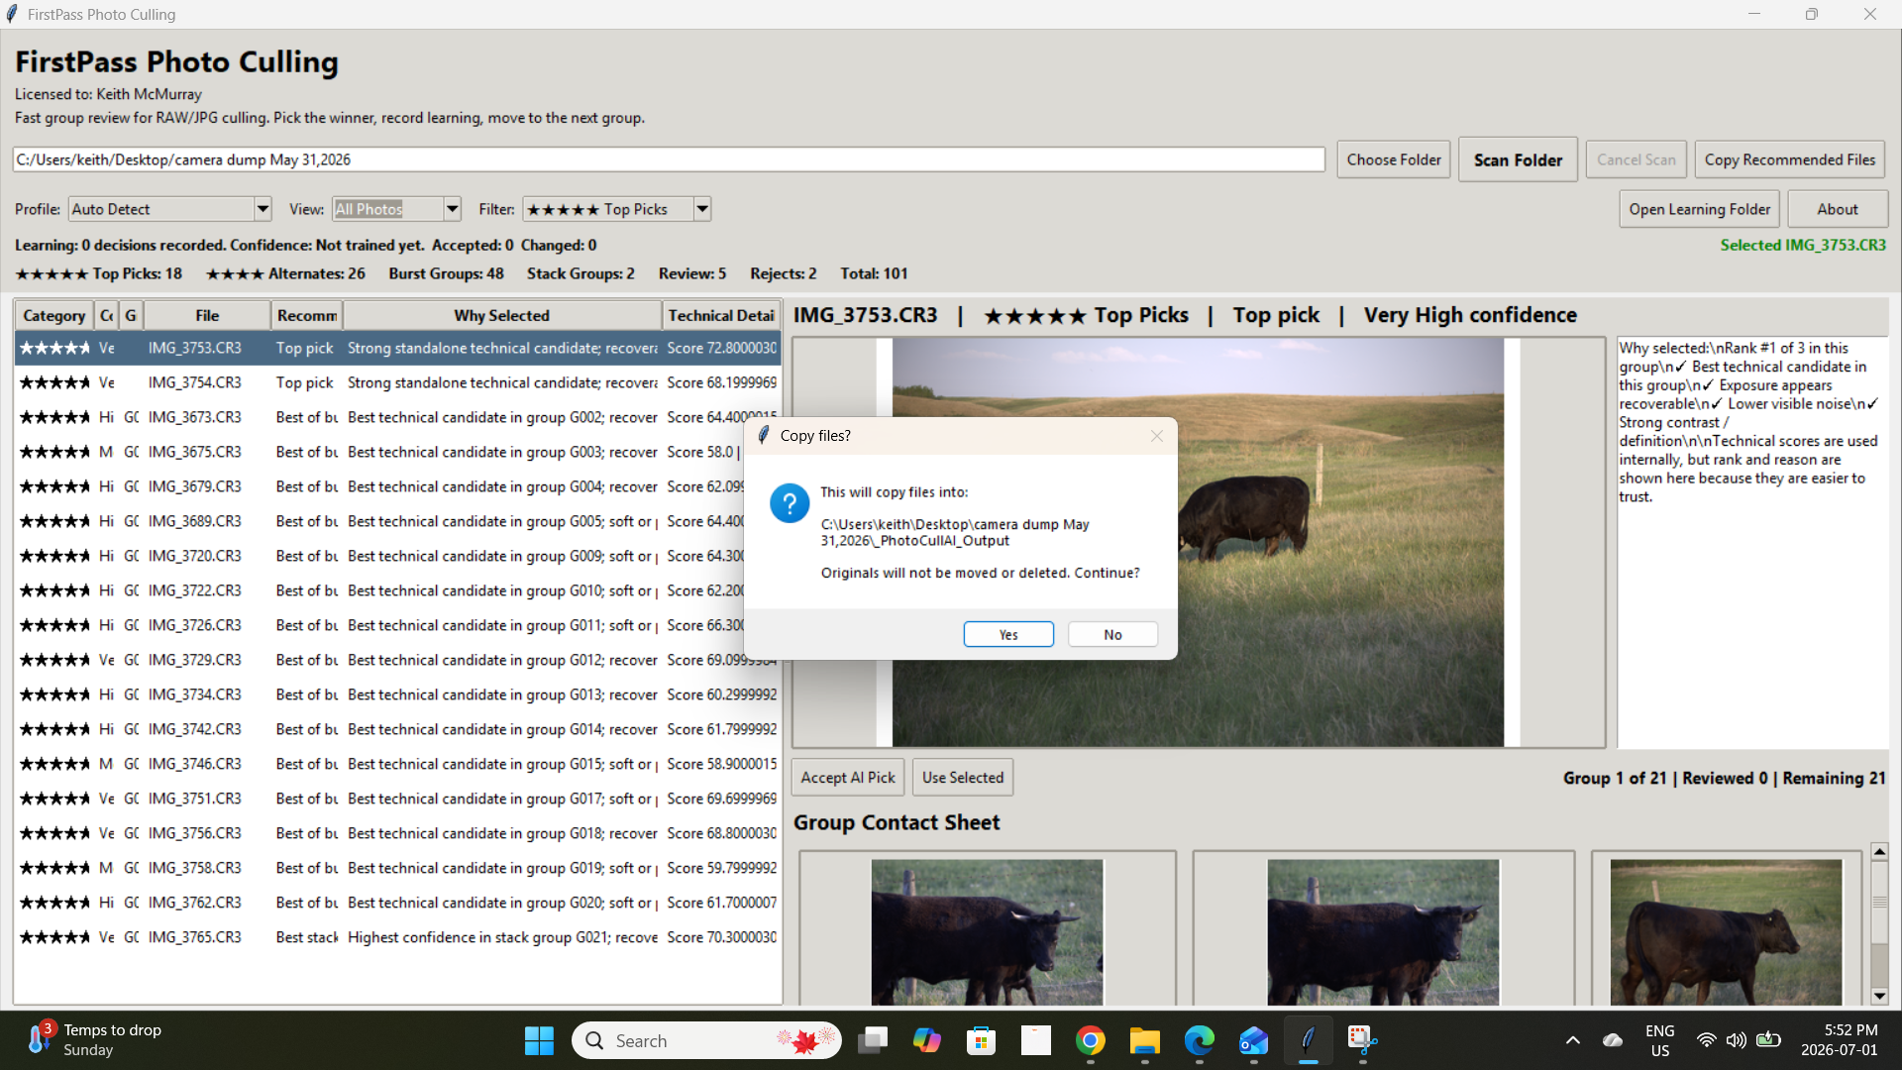The image size is (1902, 1070).
Task: Open Google Chrome from the taskbar
Action: pos(1091,1041)
